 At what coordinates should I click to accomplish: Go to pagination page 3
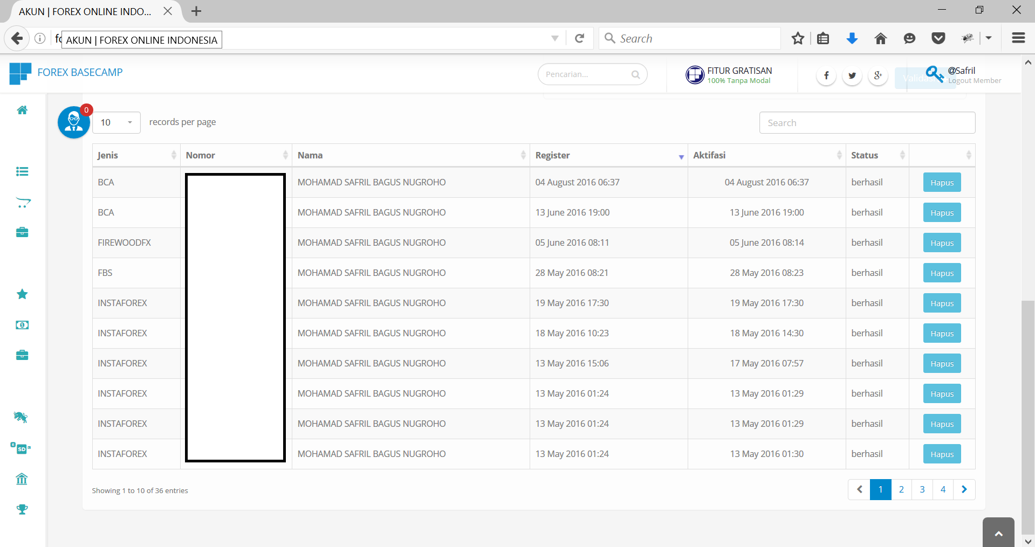tap(922, 489)
